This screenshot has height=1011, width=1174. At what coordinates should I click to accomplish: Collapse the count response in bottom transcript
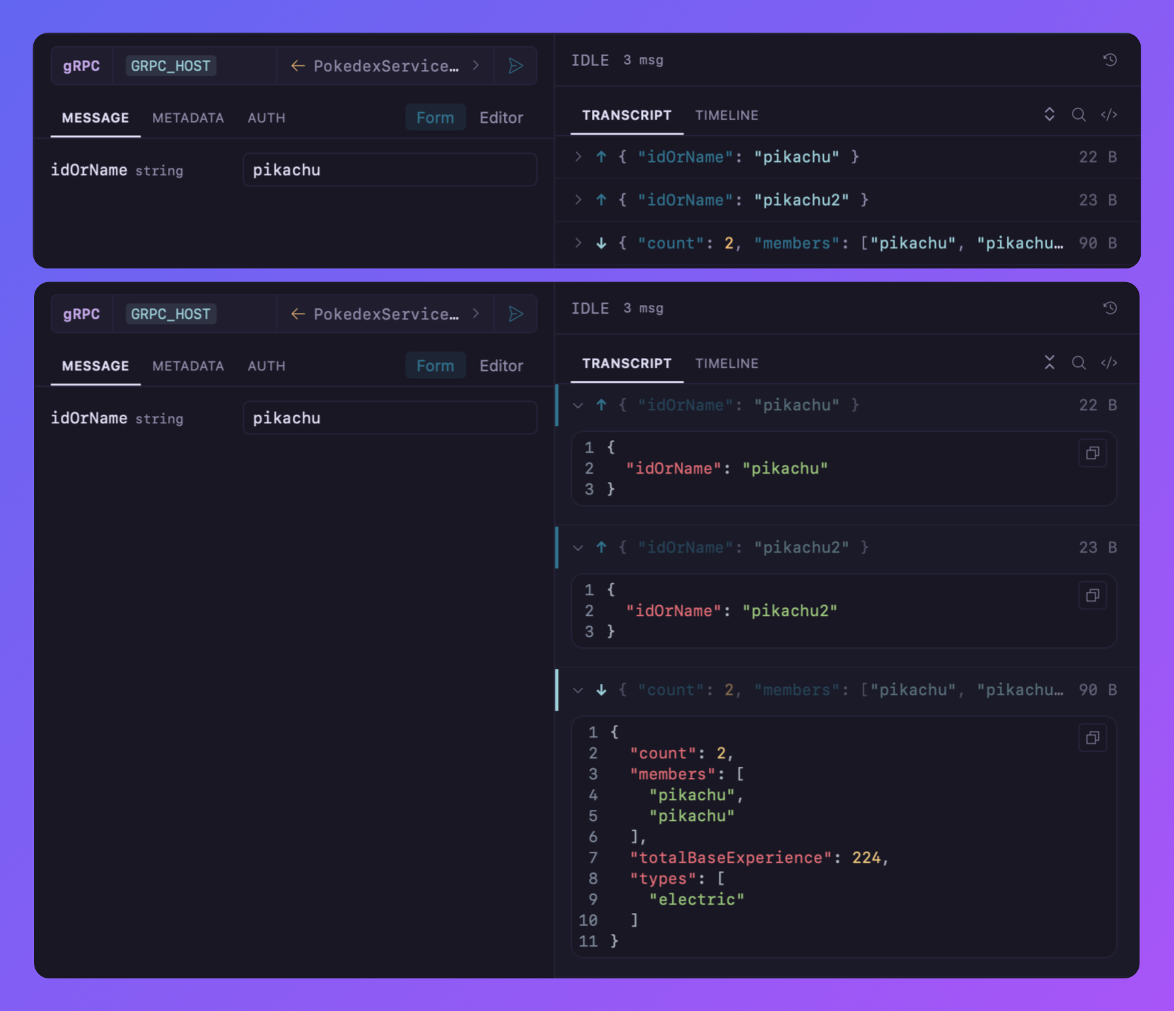pos(578,690)
